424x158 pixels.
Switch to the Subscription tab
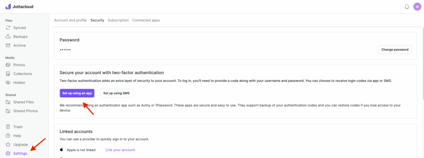point(118,20)
